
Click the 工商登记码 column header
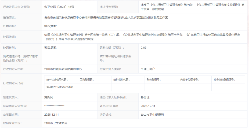87,80
